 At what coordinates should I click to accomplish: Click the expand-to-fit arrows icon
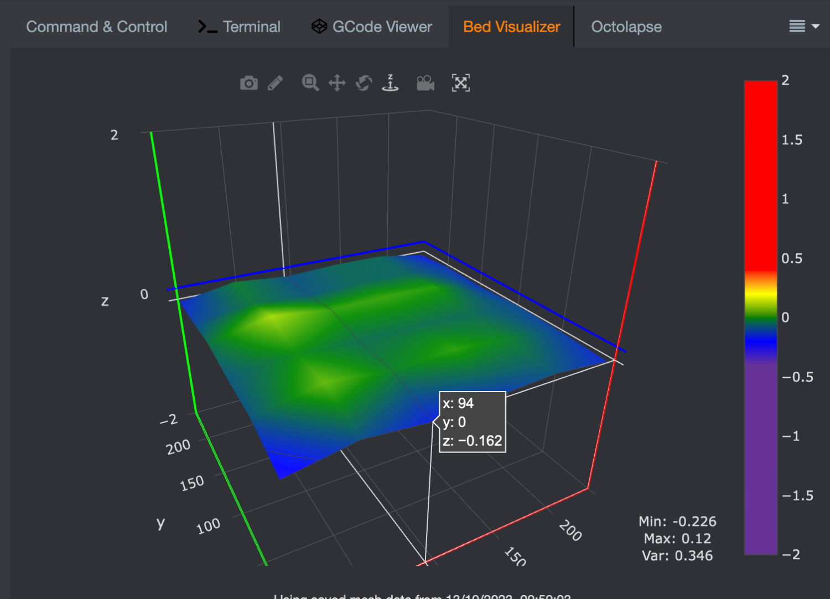pyautogui.click(x=460, y=83)
